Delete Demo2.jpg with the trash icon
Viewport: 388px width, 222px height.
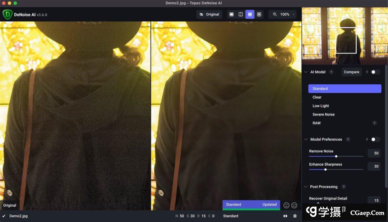coord(295,216)
